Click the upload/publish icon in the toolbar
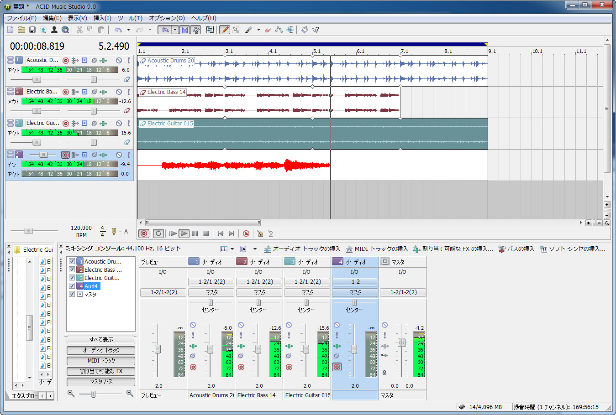616x415 pixels. [43, 30]
